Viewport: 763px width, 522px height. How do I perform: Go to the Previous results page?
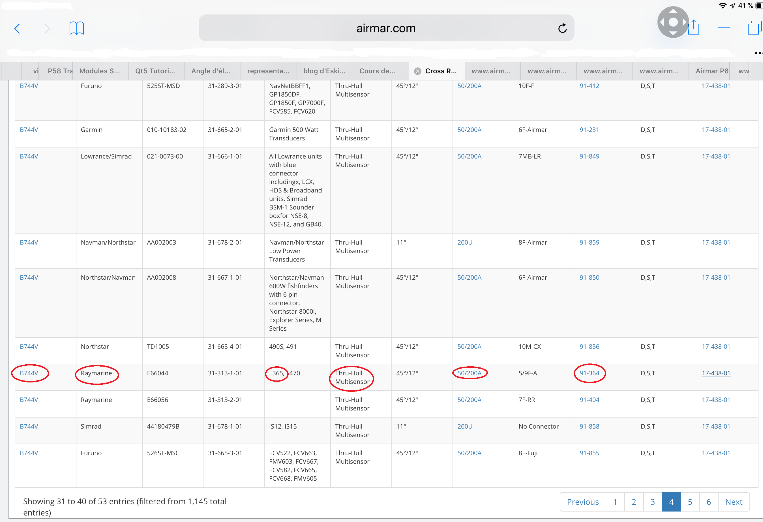(583, 502)
